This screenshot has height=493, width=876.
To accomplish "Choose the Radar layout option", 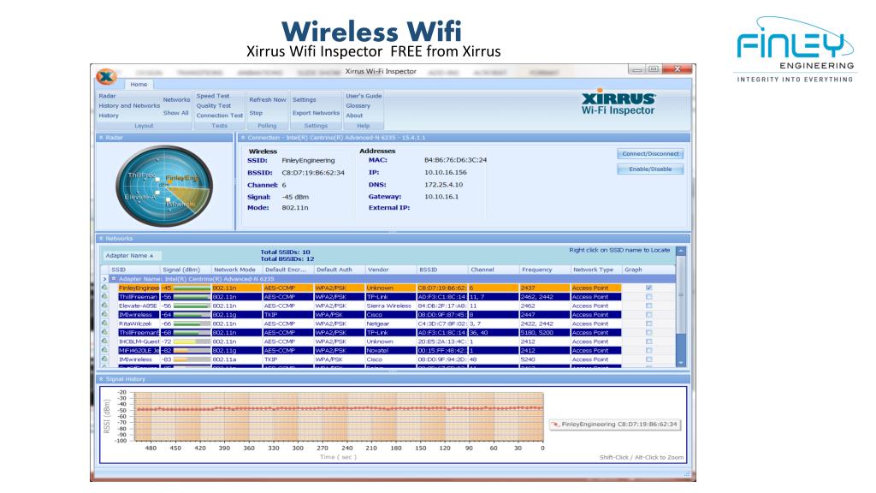I will pos(107,96).
